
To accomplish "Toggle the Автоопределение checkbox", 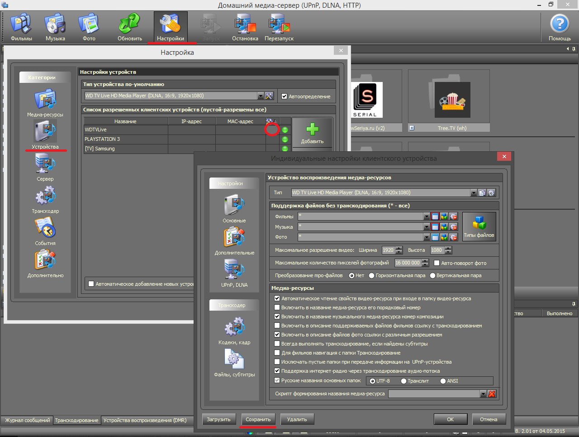I will tap(285, 96).
